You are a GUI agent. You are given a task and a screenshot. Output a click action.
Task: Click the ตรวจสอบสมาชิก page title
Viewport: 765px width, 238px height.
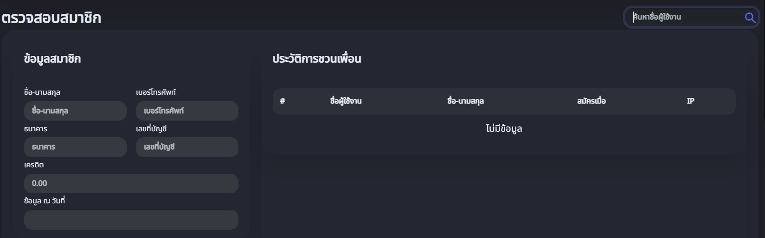[51, 18]
